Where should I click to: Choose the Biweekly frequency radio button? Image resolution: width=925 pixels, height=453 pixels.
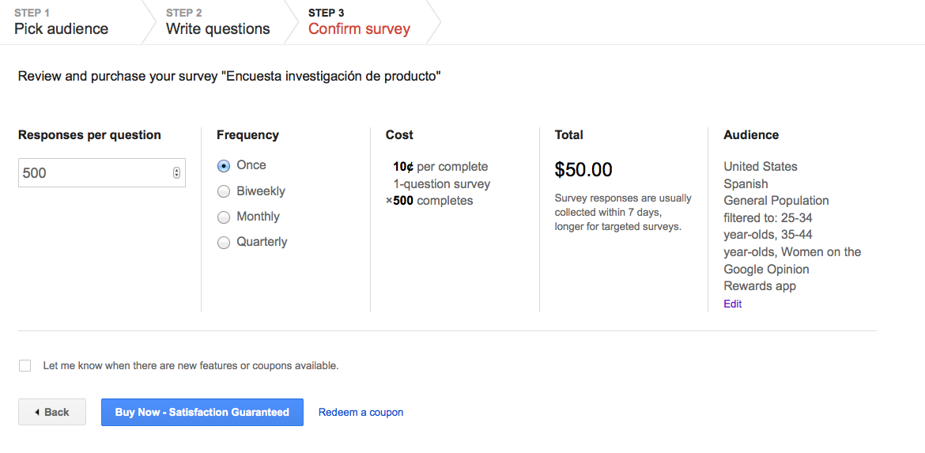(224, 191)
